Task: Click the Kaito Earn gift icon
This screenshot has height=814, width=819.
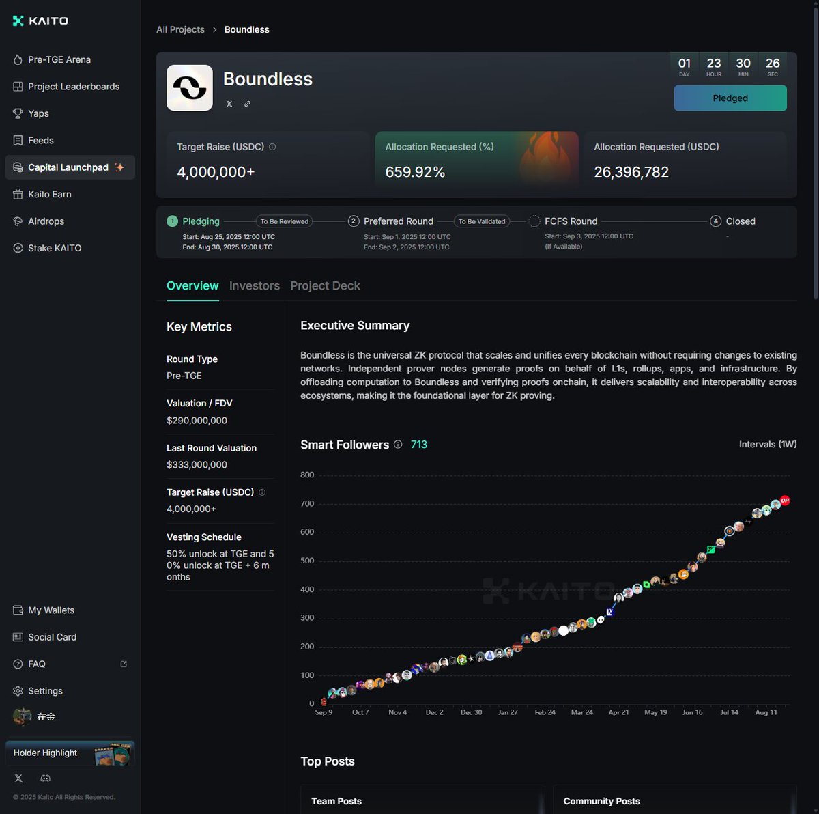Action: (x=18, y=194)
